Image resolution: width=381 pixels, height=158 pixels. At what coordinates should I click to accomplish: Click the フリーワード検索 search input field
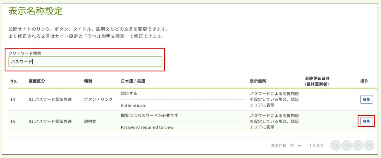click(86, 61)
